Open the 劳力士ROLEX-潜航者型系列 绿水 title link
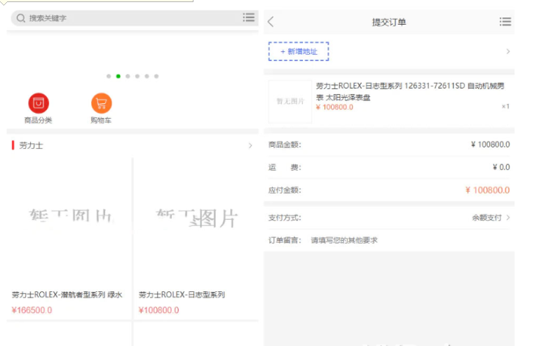Screen dimensions: 537x346 pos(67,295)
